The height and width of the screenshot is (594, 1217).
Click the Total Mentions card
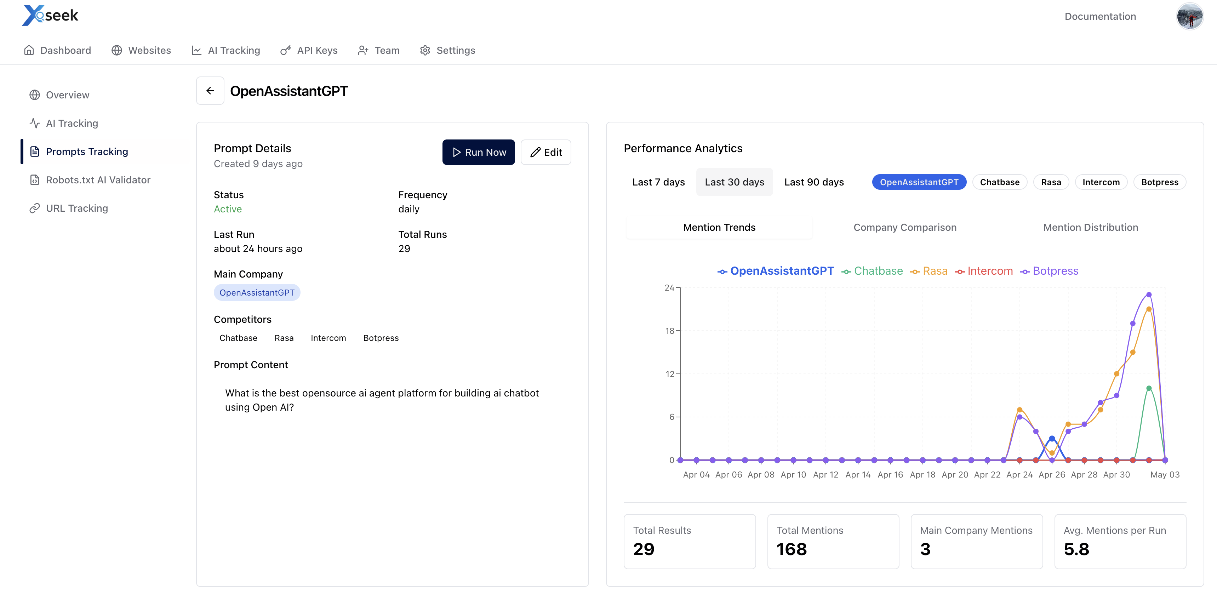(833, 542)
